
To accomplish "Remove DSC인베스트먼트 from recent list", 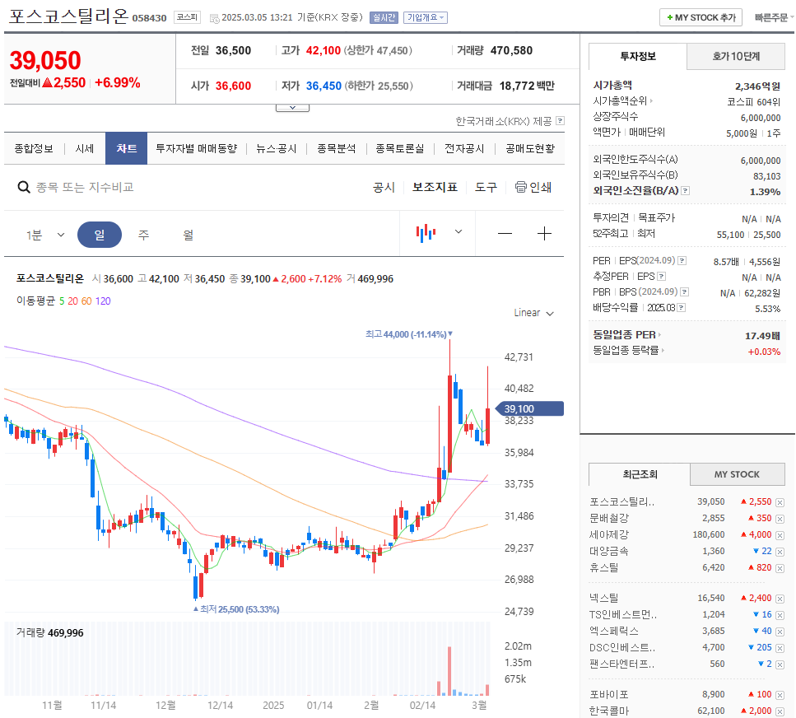I will [780, 649].
